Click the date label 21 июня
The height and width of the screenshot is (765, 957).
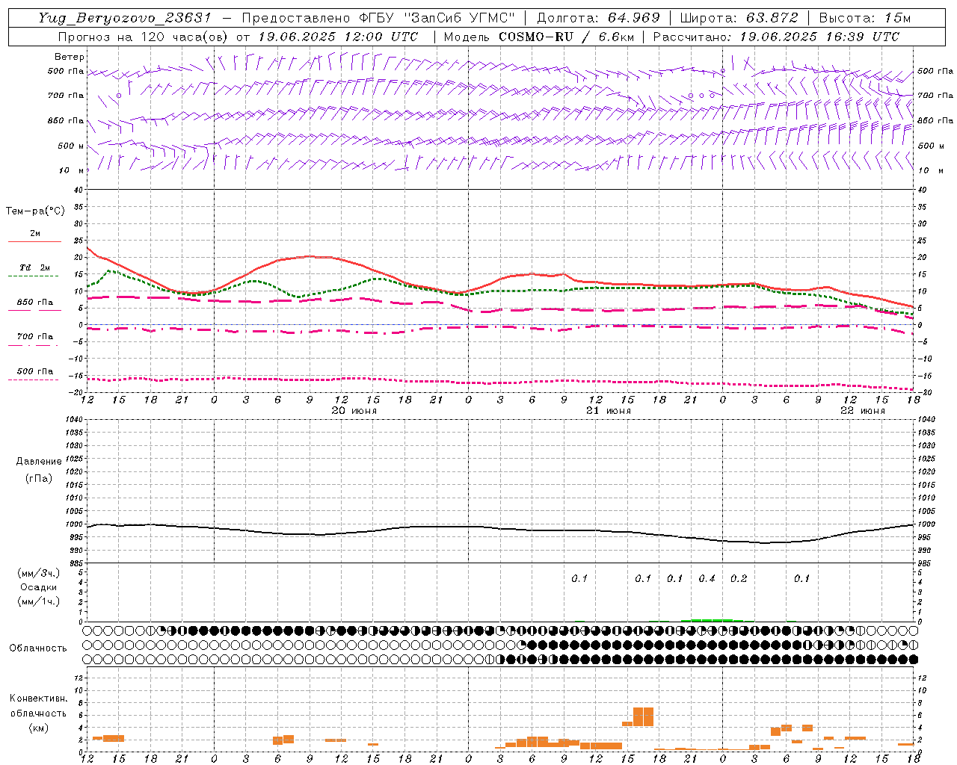click(608, 411)
